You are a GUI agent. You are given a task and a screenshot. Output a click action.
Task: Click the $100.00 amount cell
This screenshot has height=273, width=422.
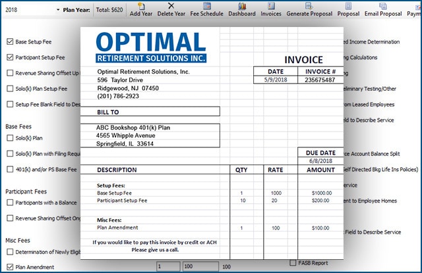[x=320, y=228]
